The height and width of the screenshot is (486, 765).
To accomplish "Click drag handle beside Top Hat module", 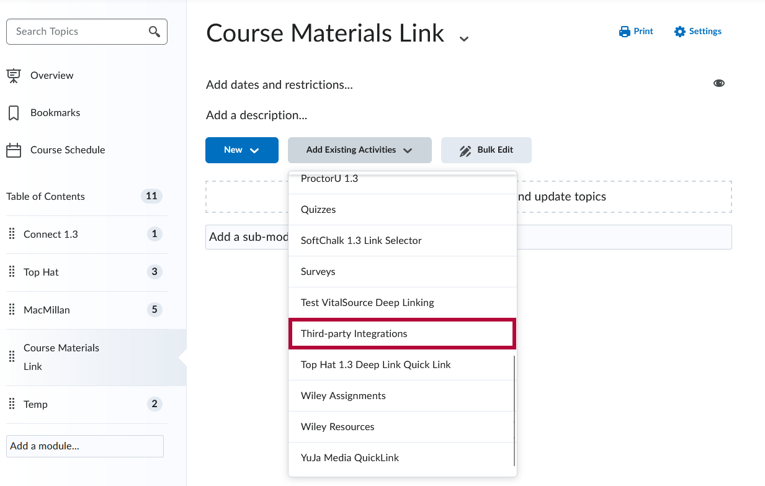I will click(12, 272).
